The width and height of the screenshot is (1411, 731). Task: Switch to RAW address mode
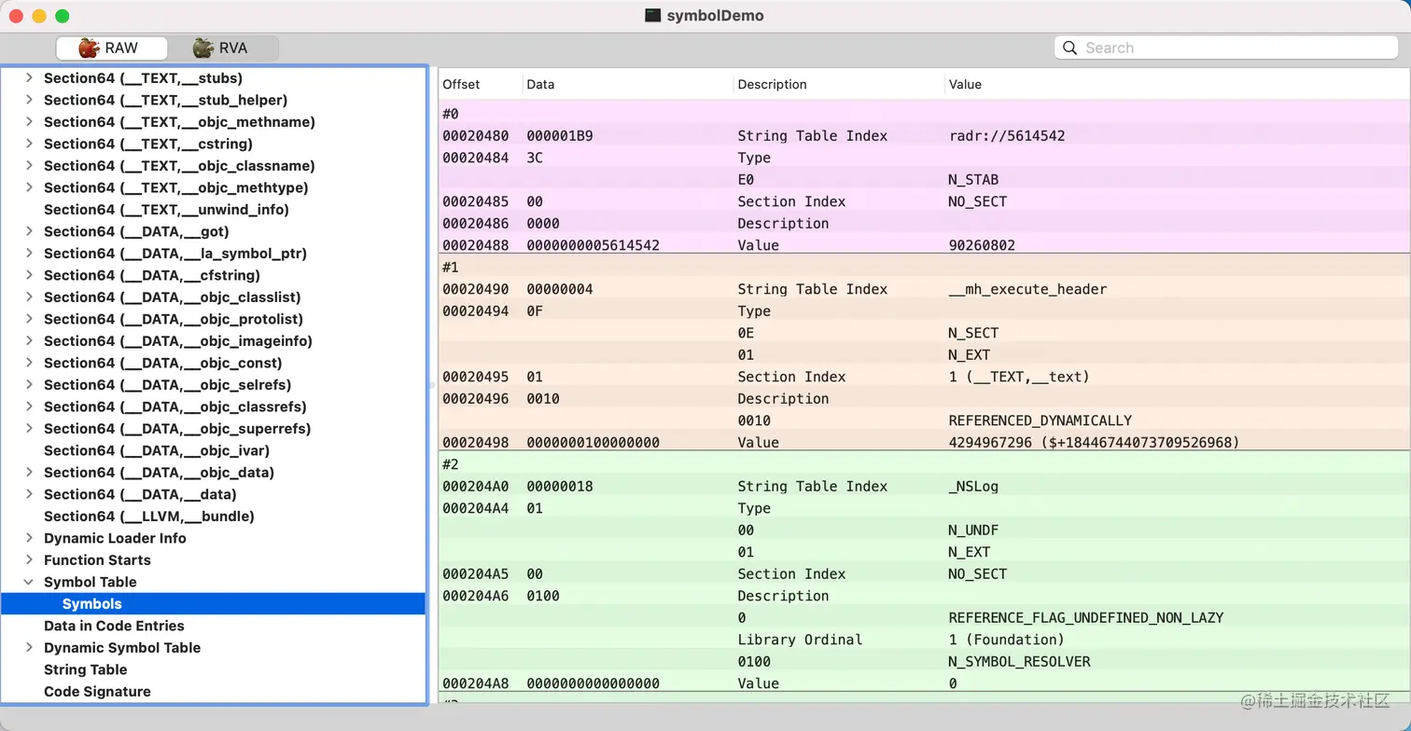pos(111,48)
